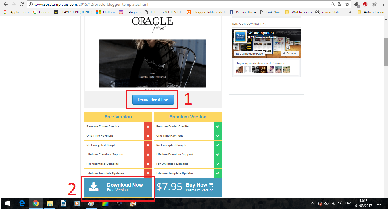Reload the page with the refresh icon
Image resolution: width=388 pixels, height=209 pixels.
pos(22,4)
